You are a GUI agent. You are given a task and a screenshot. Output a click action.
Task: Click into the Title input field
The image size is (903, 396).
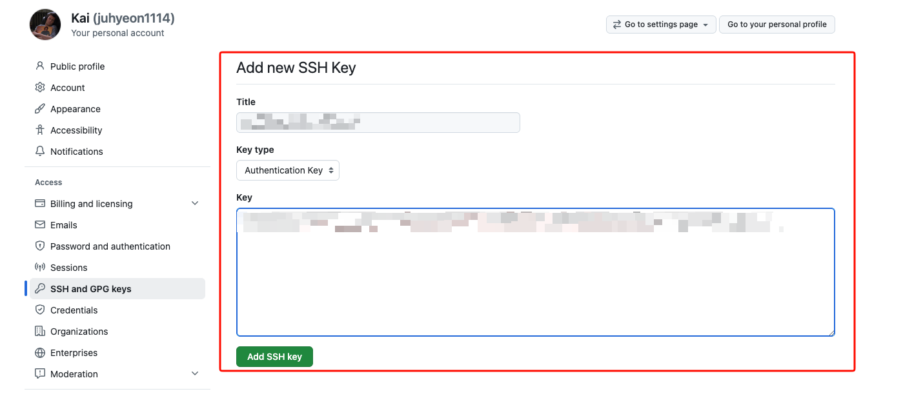click(378, 123)
